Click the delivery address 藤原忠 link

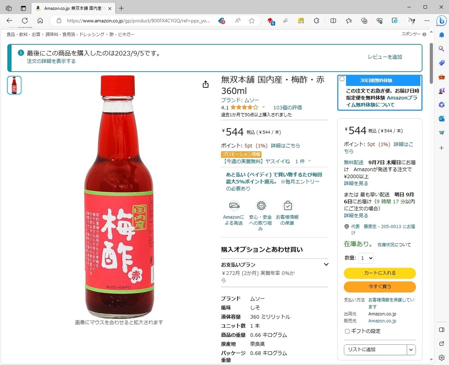tap(383, 229)
